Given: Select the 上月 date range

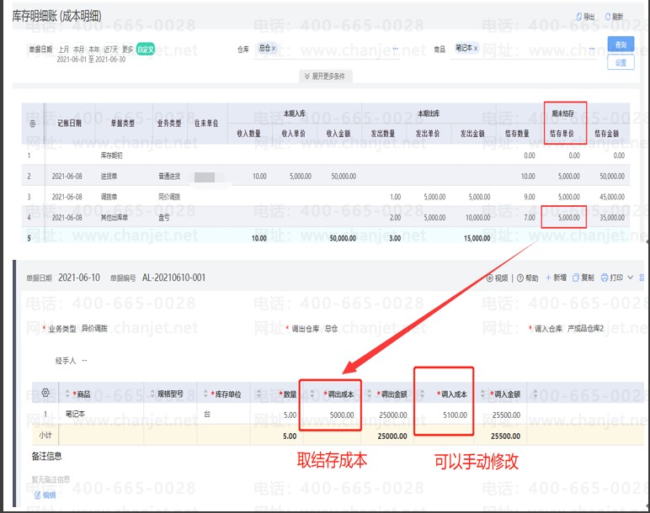Looking at the screenshot, I should pyautogui.click(x=63, y=50).
